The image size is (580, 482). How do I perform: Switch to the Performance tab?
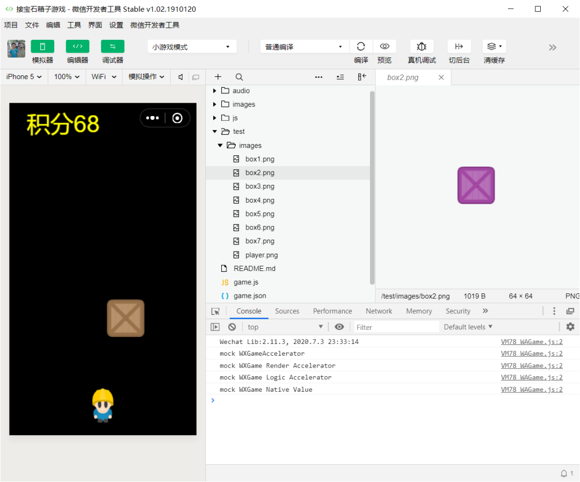pyautogui.click(x=332, y=311)
